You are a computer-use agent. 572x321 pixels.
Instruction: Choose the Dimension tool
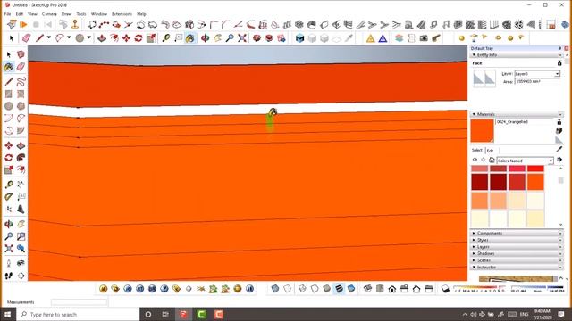21,185
